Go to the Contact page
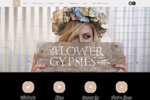The height and width of the screenshot is (100, 150). pos(50,3)
